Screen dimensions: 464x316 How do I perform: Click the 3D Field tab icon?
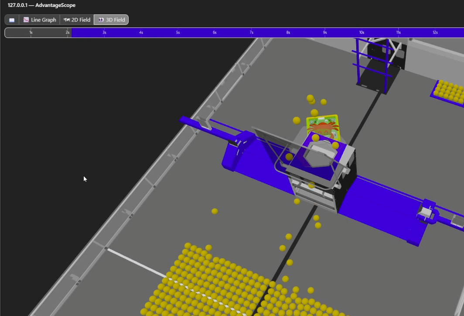click(101, 20)
